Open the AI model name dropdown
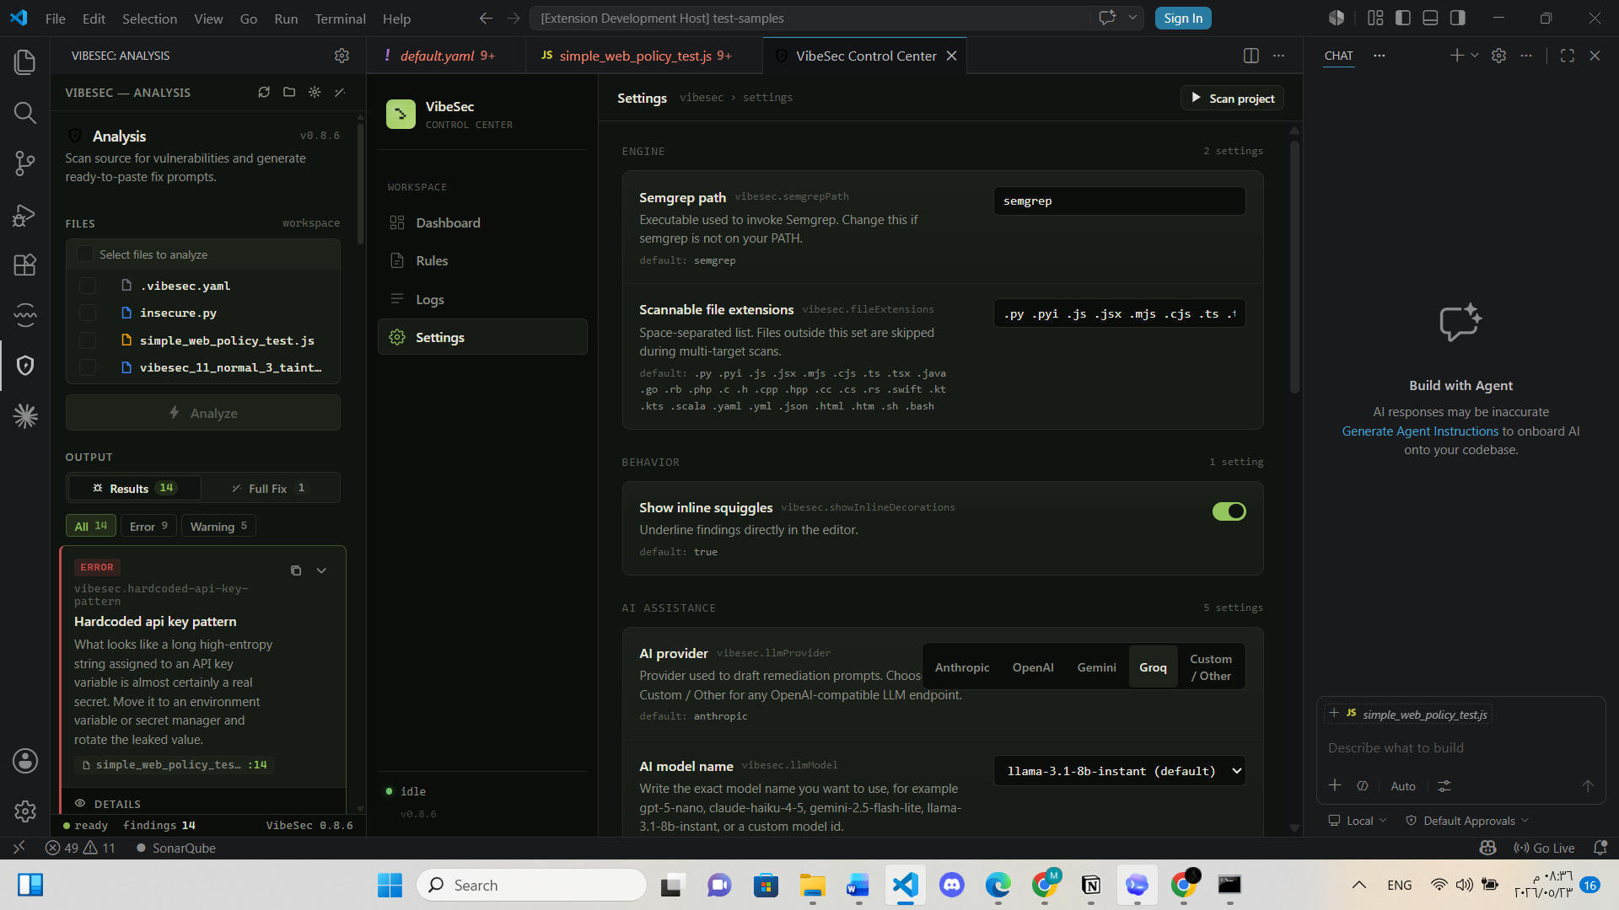 pos(1120,771)
